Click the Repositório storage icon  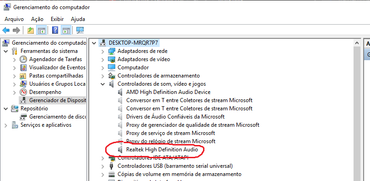click(15, 109)
